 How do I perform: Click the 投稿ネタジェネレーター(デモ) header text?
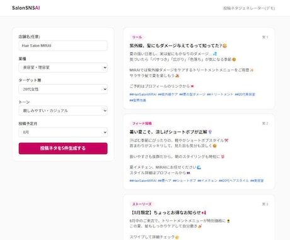249,8
